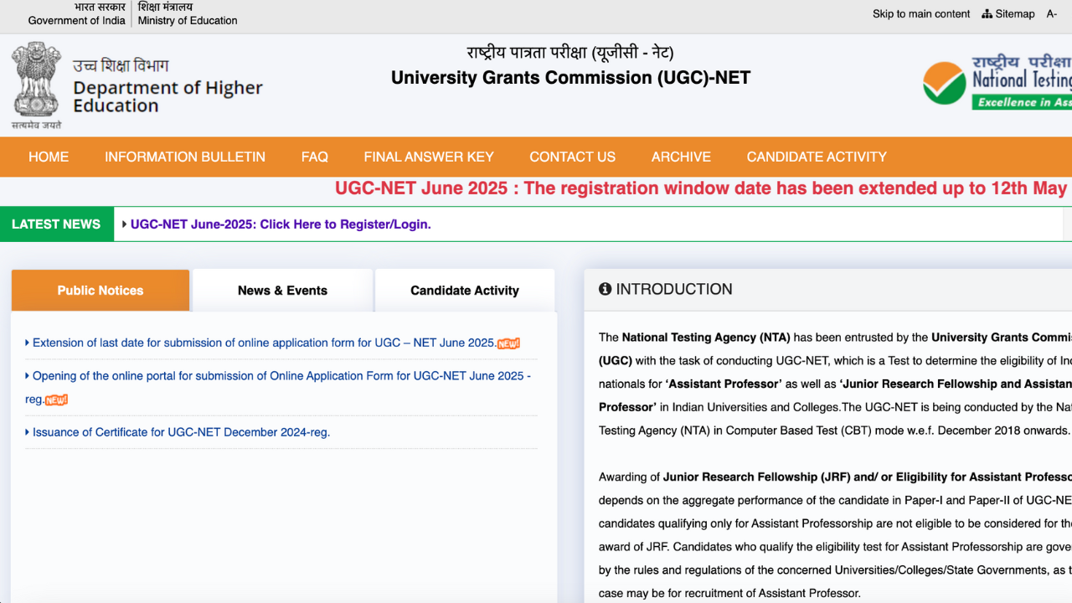Go to FINAL ANSWER KEY page
The image size is (1072, 603).
click(429, 157)
